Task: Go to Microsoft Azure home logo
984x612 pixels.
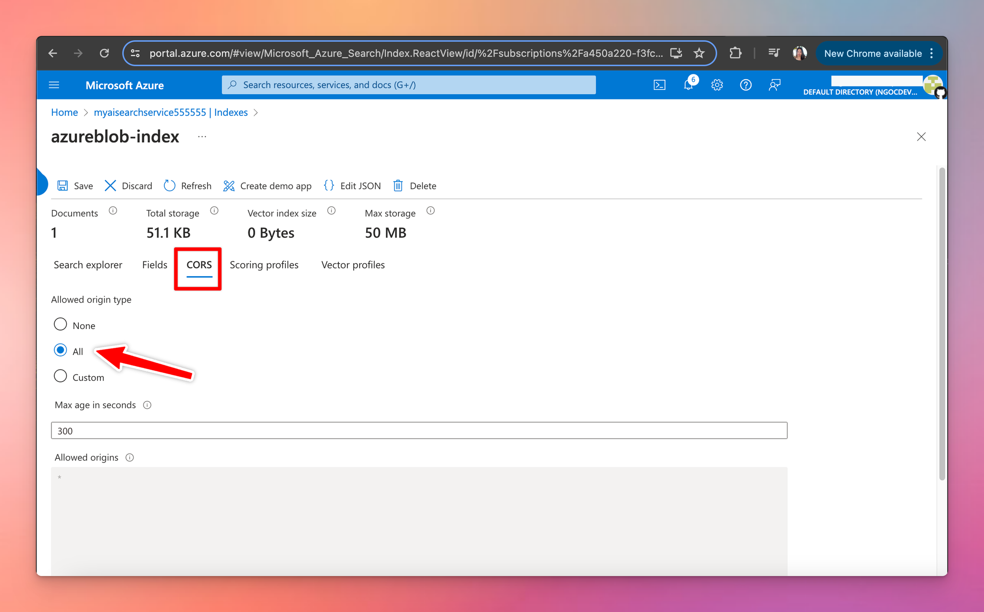Action: point(124,85)
